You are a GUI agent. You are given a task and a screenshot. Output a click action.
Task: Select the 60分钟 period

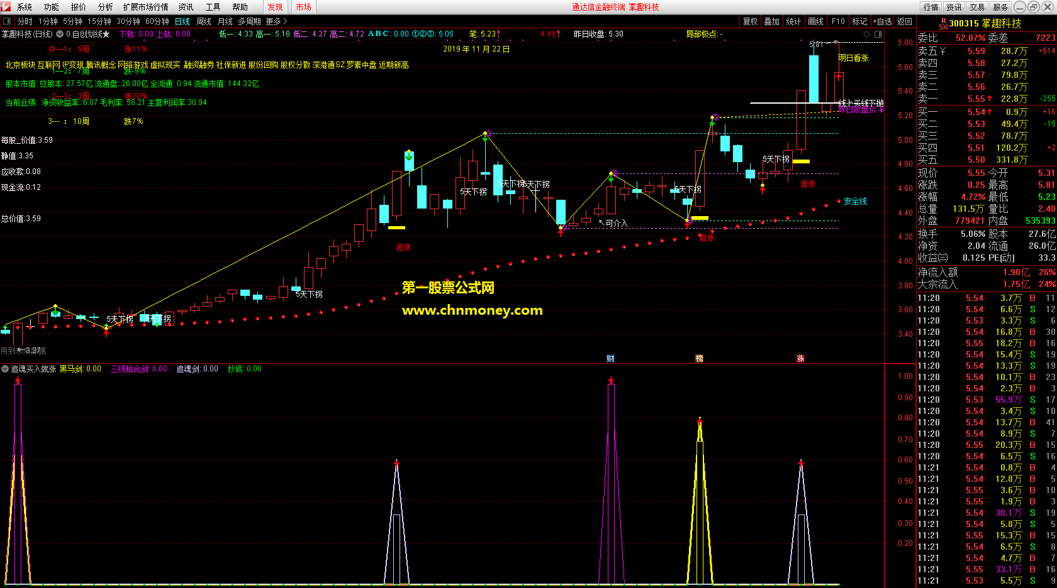coord(157,21)
